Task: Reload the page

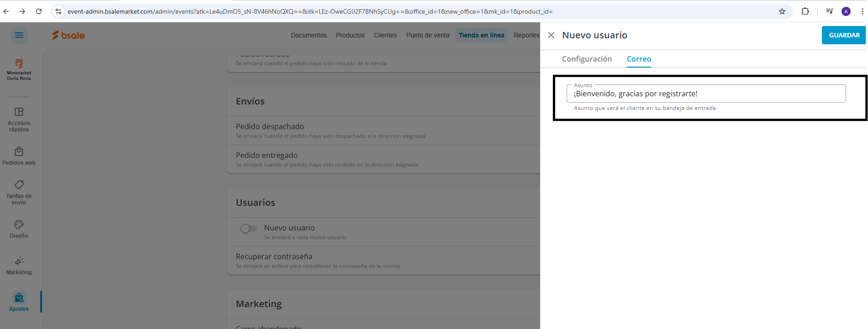Action: click(39, 11)
